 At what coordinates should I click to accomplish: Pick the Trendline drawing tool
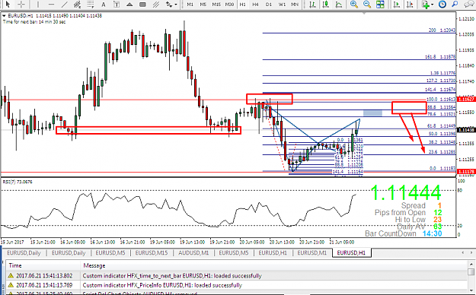[65, 5]
